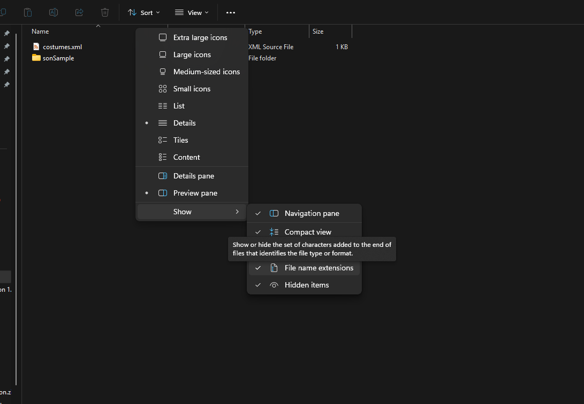Click the Extra large icons option icon

click(x=162, y=37)
